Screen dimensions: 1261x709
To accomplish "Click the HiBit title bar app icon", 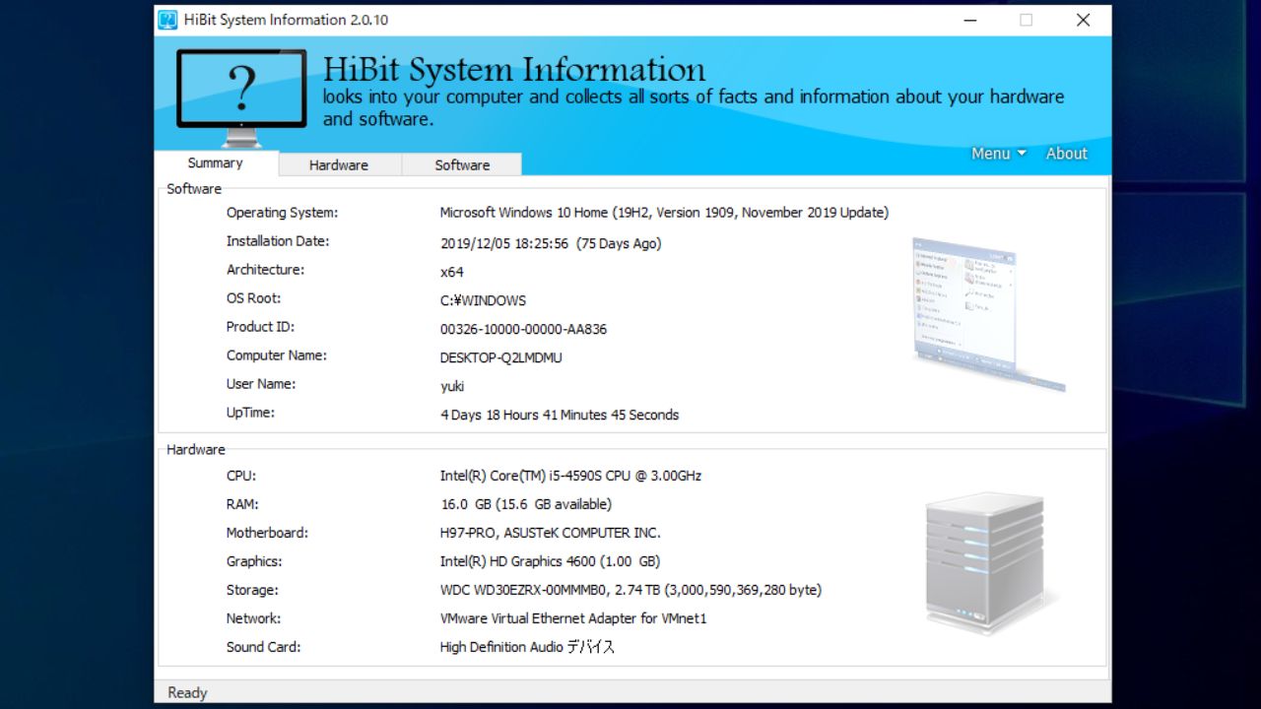I will [167, 20].
